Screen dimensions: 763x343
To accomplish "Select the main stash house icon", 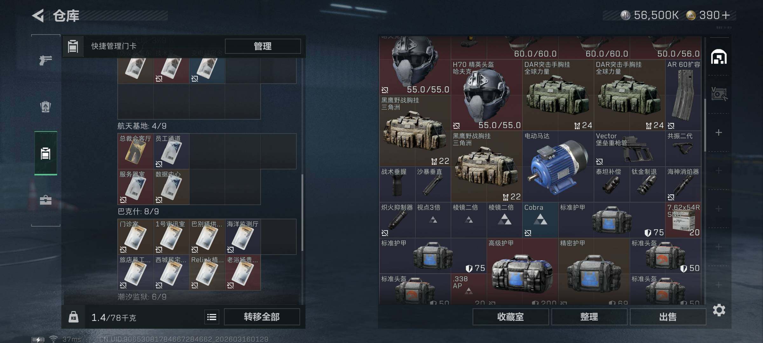I will [x=719, y=57].
